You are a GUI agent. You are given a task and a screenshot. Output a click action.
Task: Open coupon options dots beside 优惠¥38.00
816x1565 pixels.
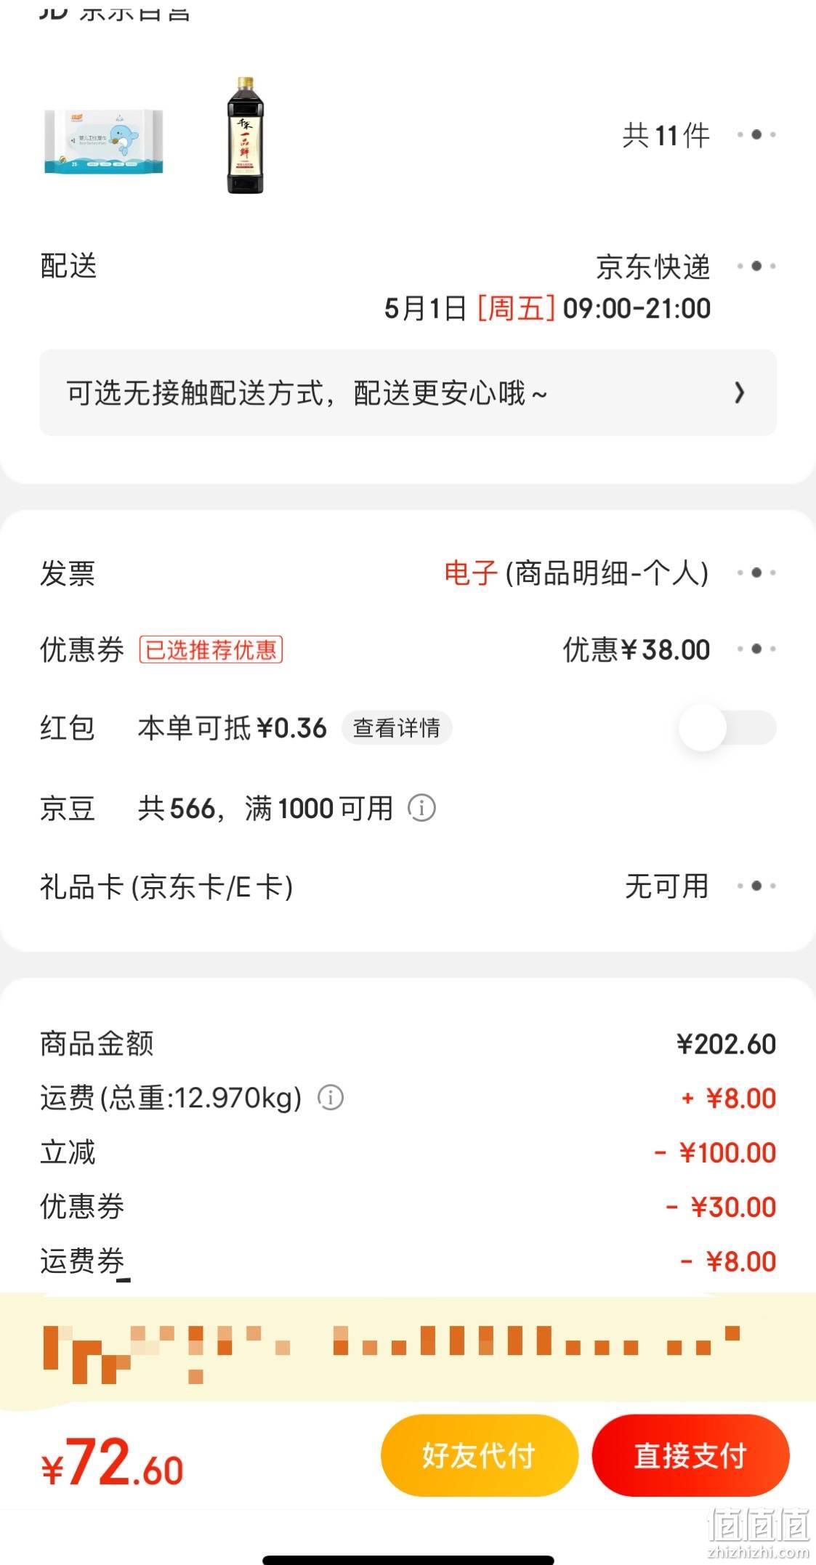point(756,648)
